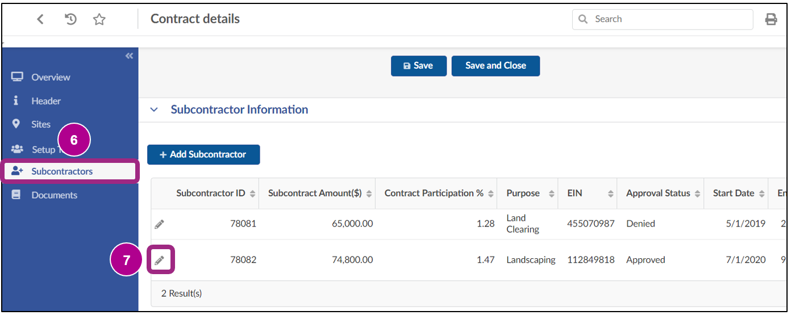
Task: Sort by Start Date arrows
Action: [761, 194]
